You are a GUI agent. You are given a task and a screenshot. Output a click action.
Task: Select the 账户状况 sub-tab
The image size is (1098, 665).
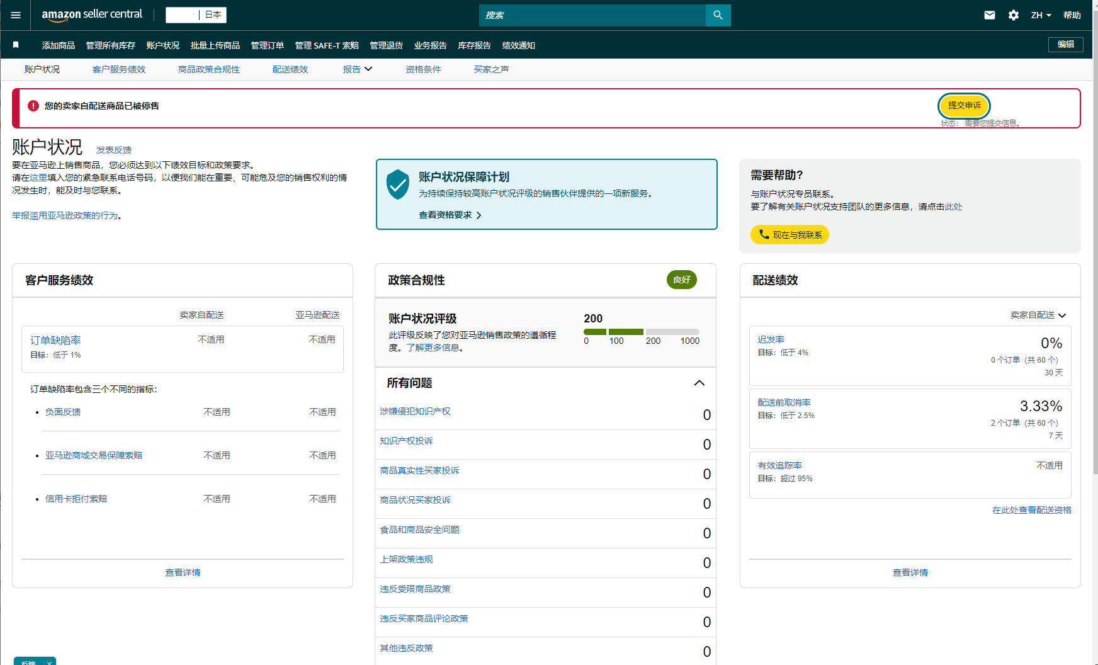[42, 69]
